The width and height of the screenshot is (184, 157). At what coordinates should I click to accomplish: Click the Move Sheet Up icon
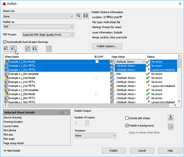coord(28,49)
